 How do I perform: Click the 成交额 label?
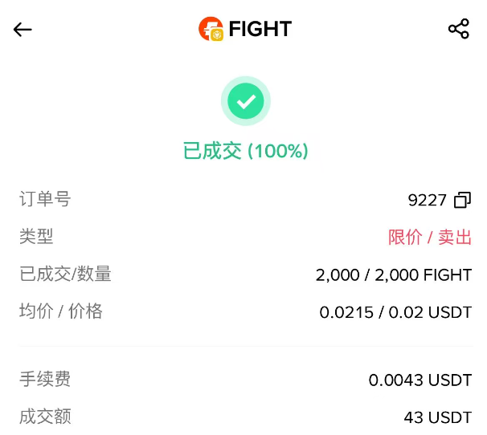click(x=45, y=417)
